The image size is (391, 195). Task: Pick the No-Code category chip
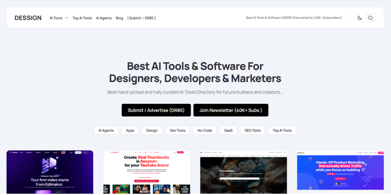tap(205, 130)
